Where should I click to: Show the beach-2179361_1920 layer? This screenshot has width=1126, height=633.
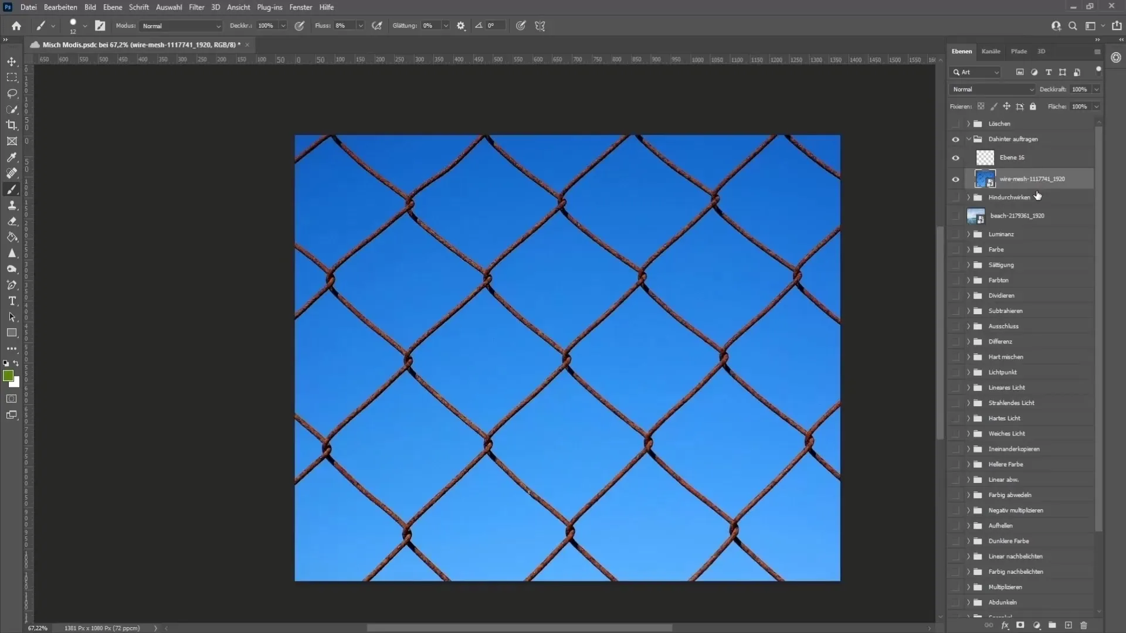click(x=955, y=216)
